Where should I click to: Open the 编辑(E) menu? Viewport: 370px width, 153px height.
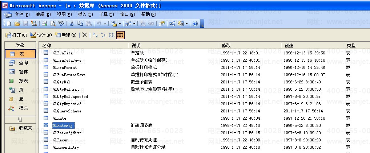(43, 15)
